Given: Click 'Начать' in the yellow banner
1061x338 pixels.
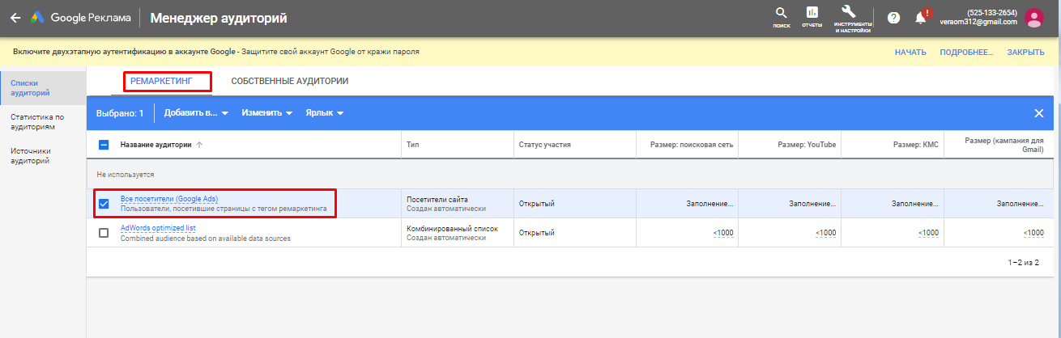Looking at the screenshot, I should (910, 53).
